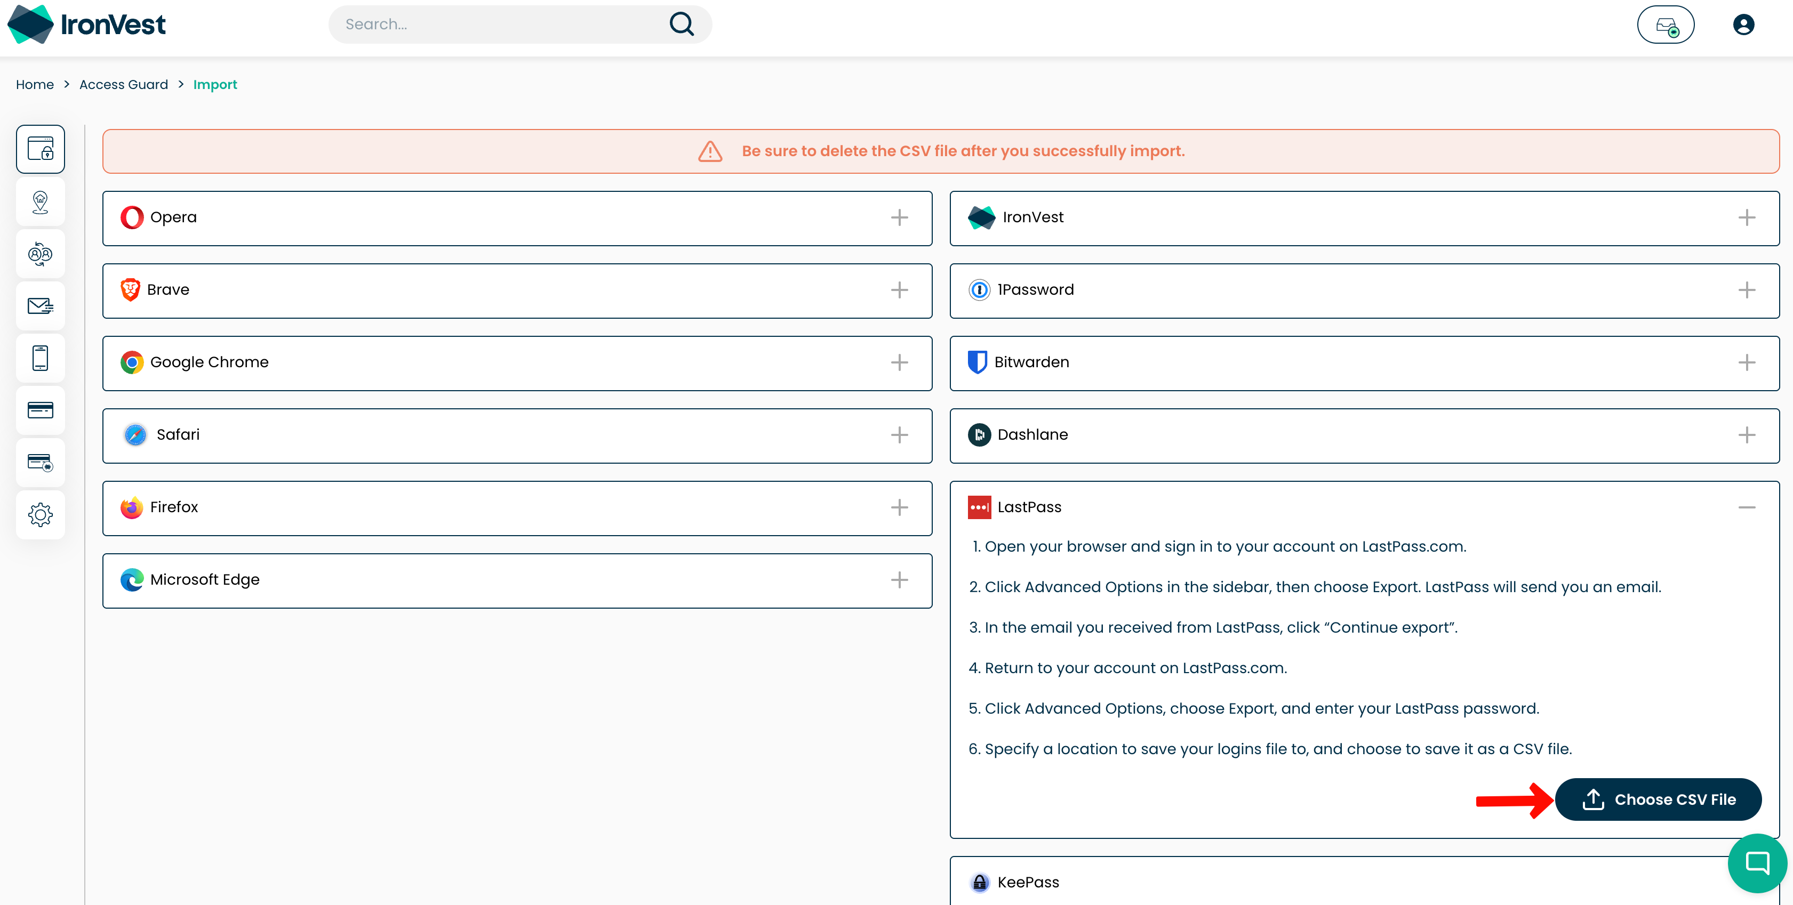Open the settings gear in sidebar
This screenshot has height=905, width=1793.
pyautogui.click(x=41, y=515)
